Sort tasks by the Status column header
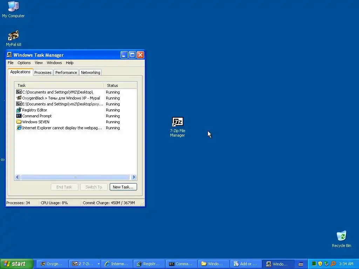The width and height of the screenshot is (359, 269). click(x=121, y=85)
